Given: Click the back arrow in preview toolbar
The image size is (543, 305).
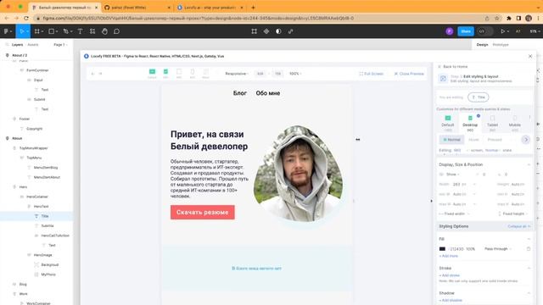Looking at the screenshot, I should (92, 74).
